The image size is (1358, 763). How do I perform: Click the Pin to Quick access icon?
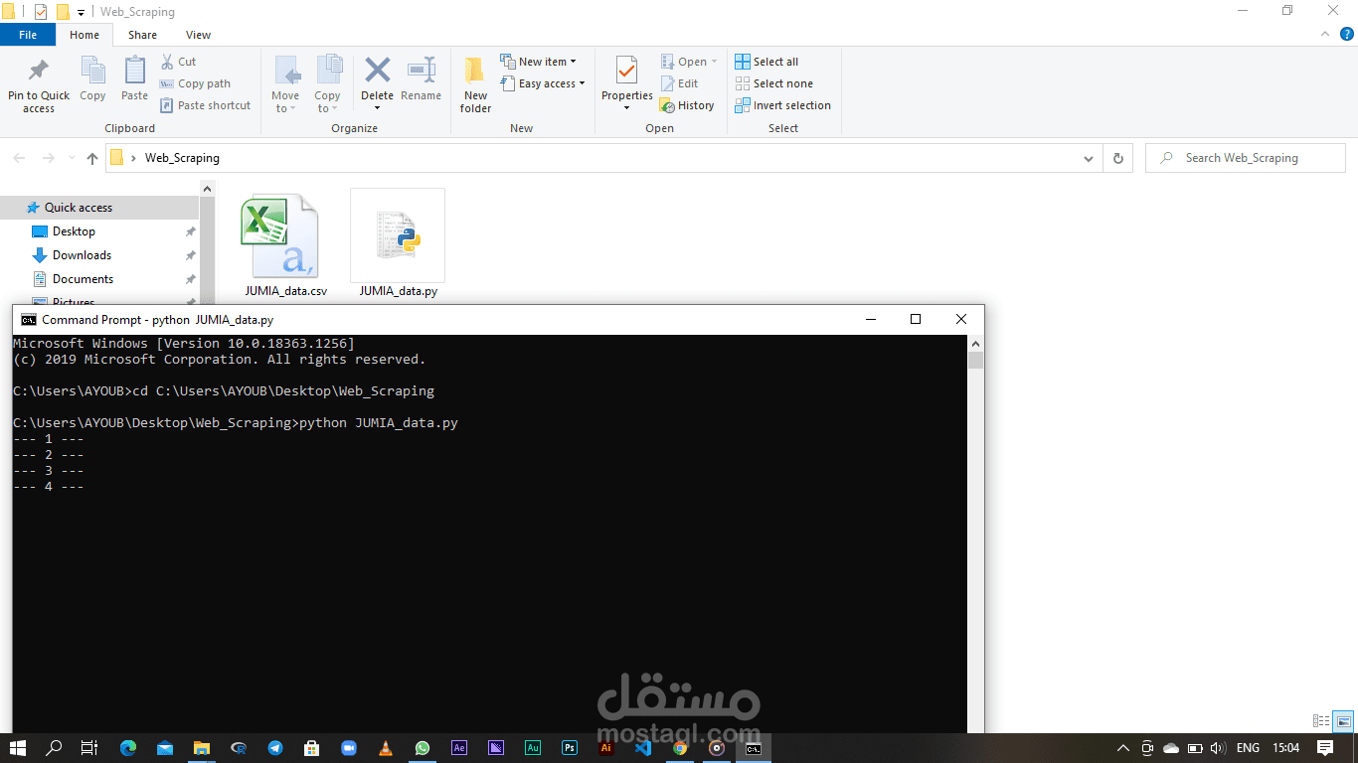(39, 72)
